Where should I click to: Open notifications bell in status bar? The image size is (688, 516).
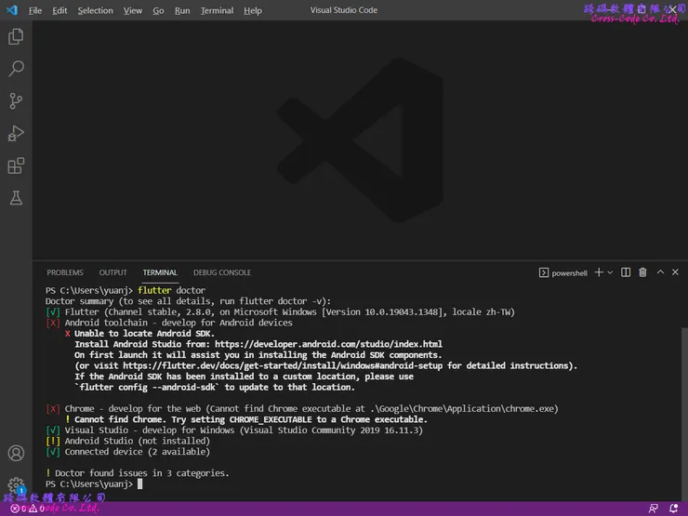point(673,509)
